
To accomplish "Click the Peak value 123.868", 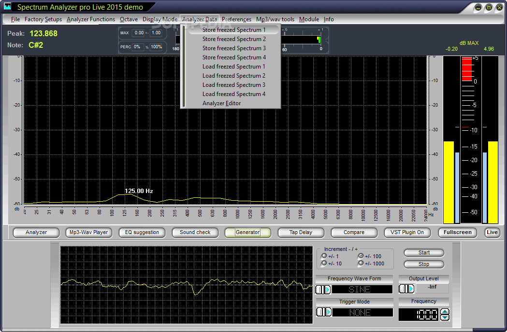I will (x=43, y=34).
